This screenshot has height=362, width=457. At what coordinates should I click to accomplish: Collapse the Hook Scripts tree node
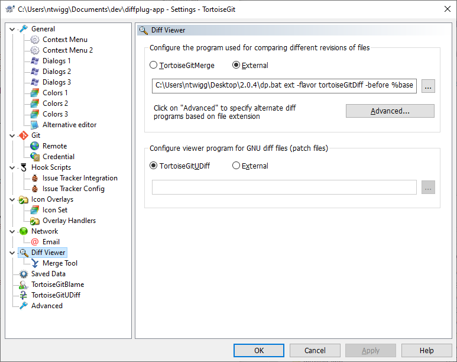tap(12, 168)
